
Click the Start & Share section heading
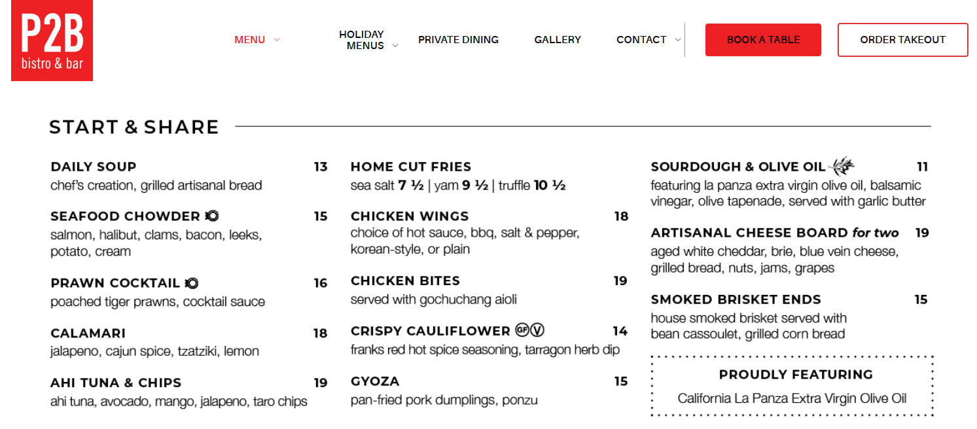134,127
